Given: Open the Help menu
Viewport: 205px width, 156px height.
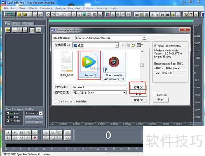Looking at the screenshot, I should pos(114,8).
